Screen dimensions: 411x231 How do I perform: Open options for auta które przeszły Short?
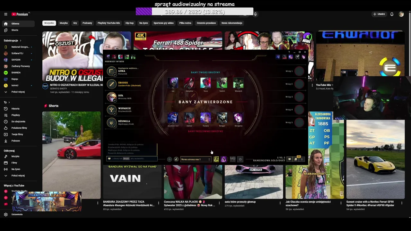tap(280, 203)
